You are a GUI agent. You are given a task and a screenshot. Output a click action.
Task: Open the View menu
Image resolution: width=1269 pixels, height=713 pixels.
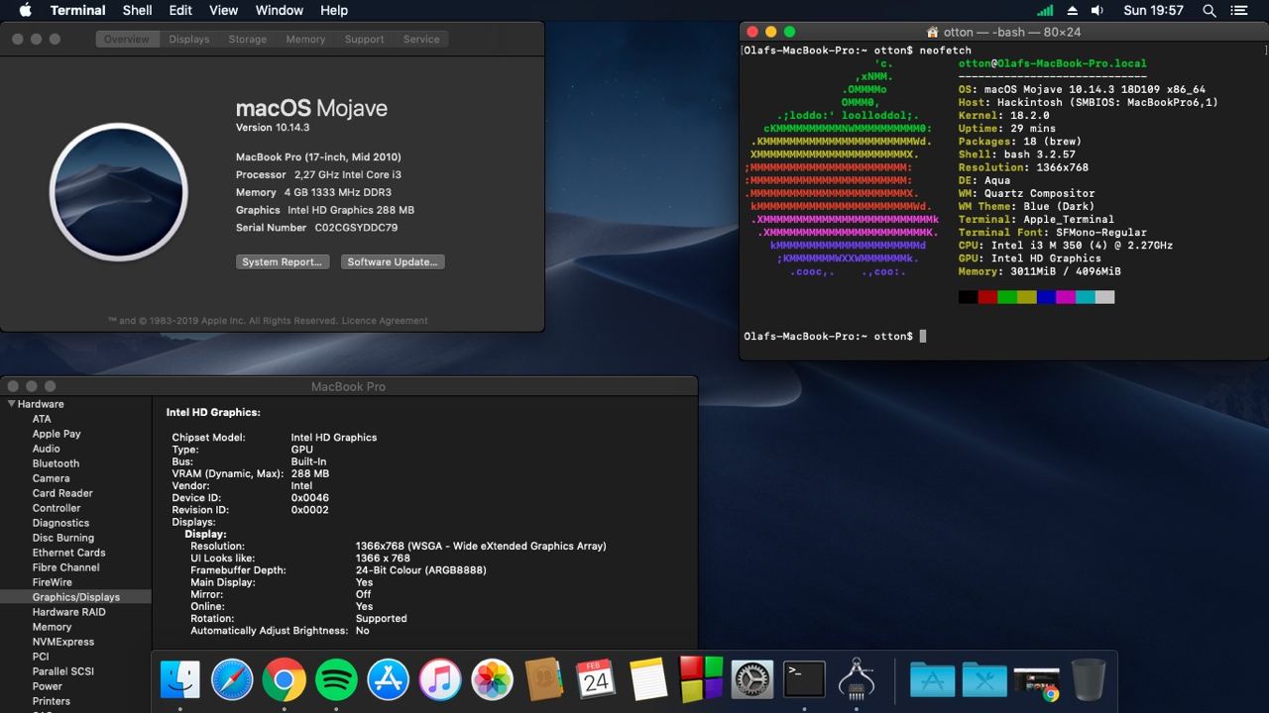click(x=224, y=10)
